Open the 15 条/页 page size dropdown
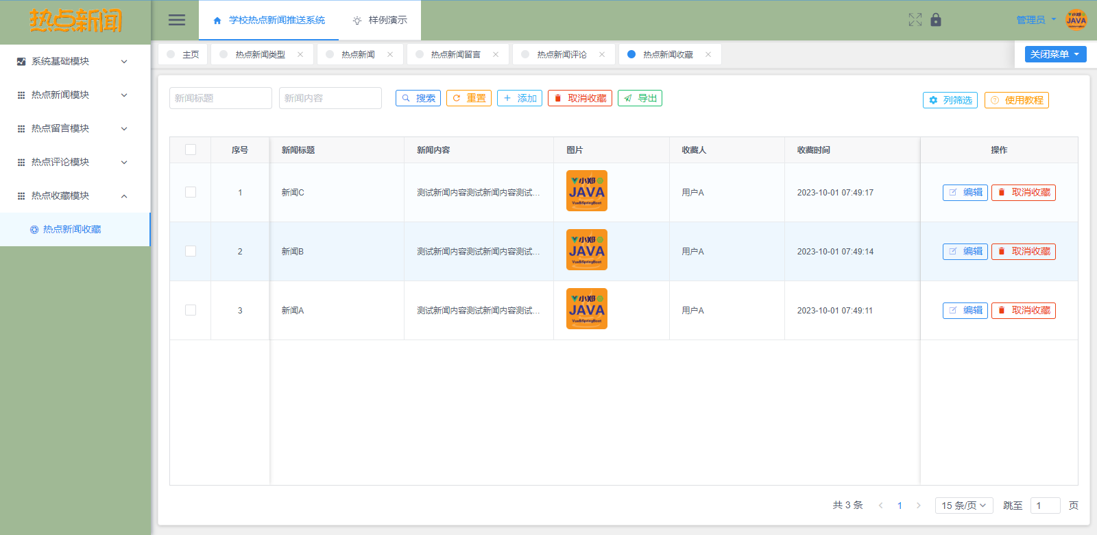1097x535 pixels. (964, 506)
